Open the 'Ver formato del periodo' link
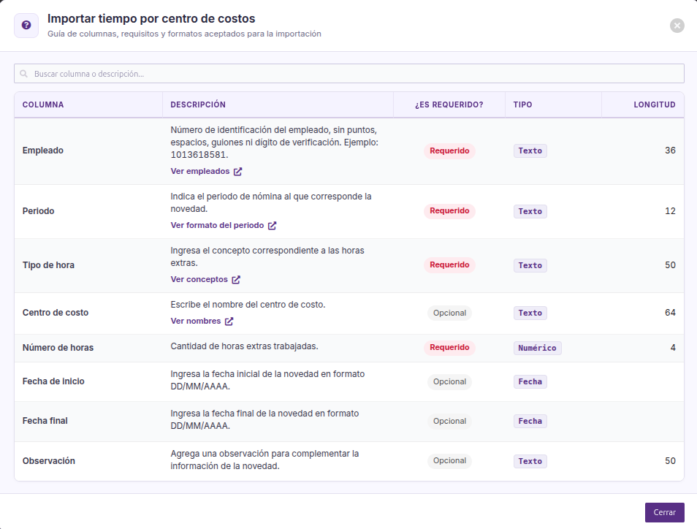This screenshot has height=529, width=697. [218, 225]
